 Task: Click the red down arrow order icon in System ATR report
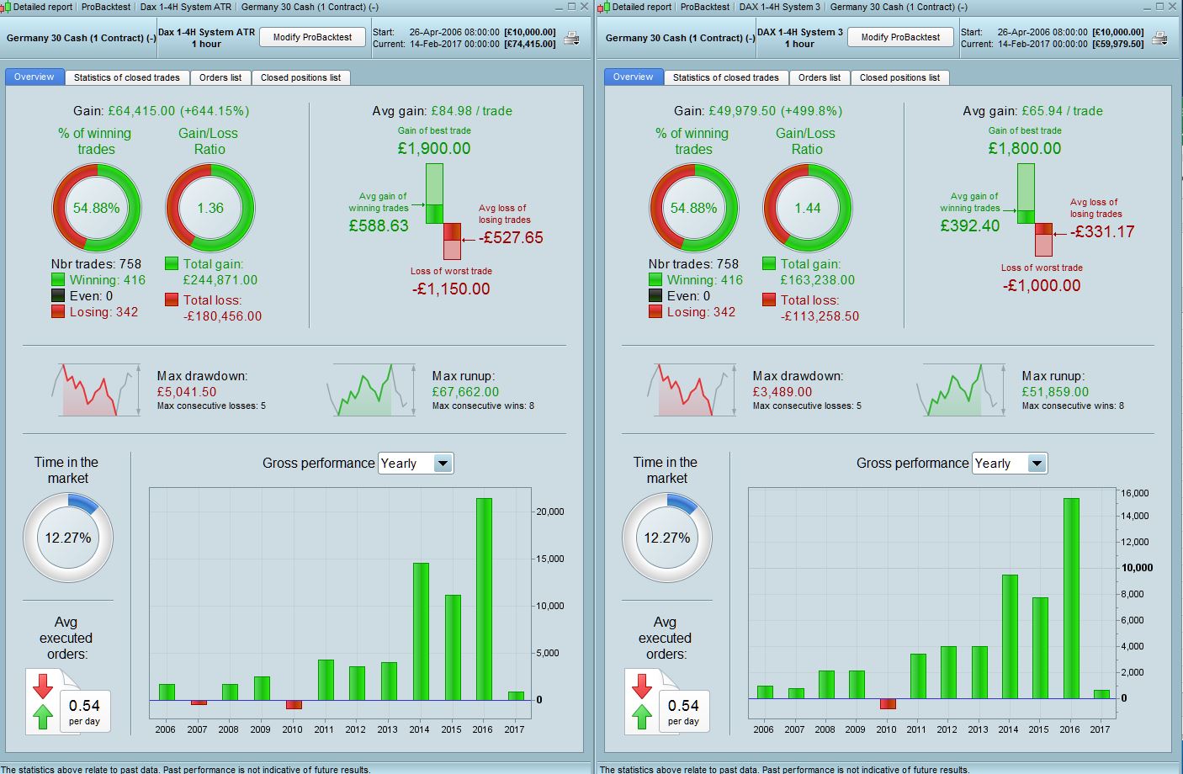(x=43, y=686)
